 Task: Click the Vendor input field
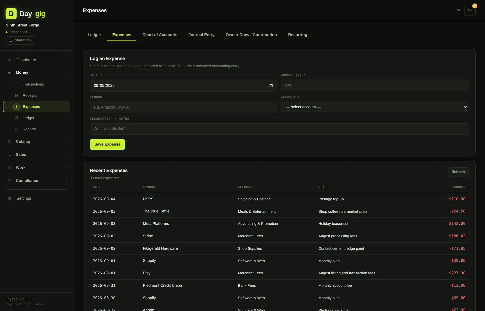pos(183,108)
